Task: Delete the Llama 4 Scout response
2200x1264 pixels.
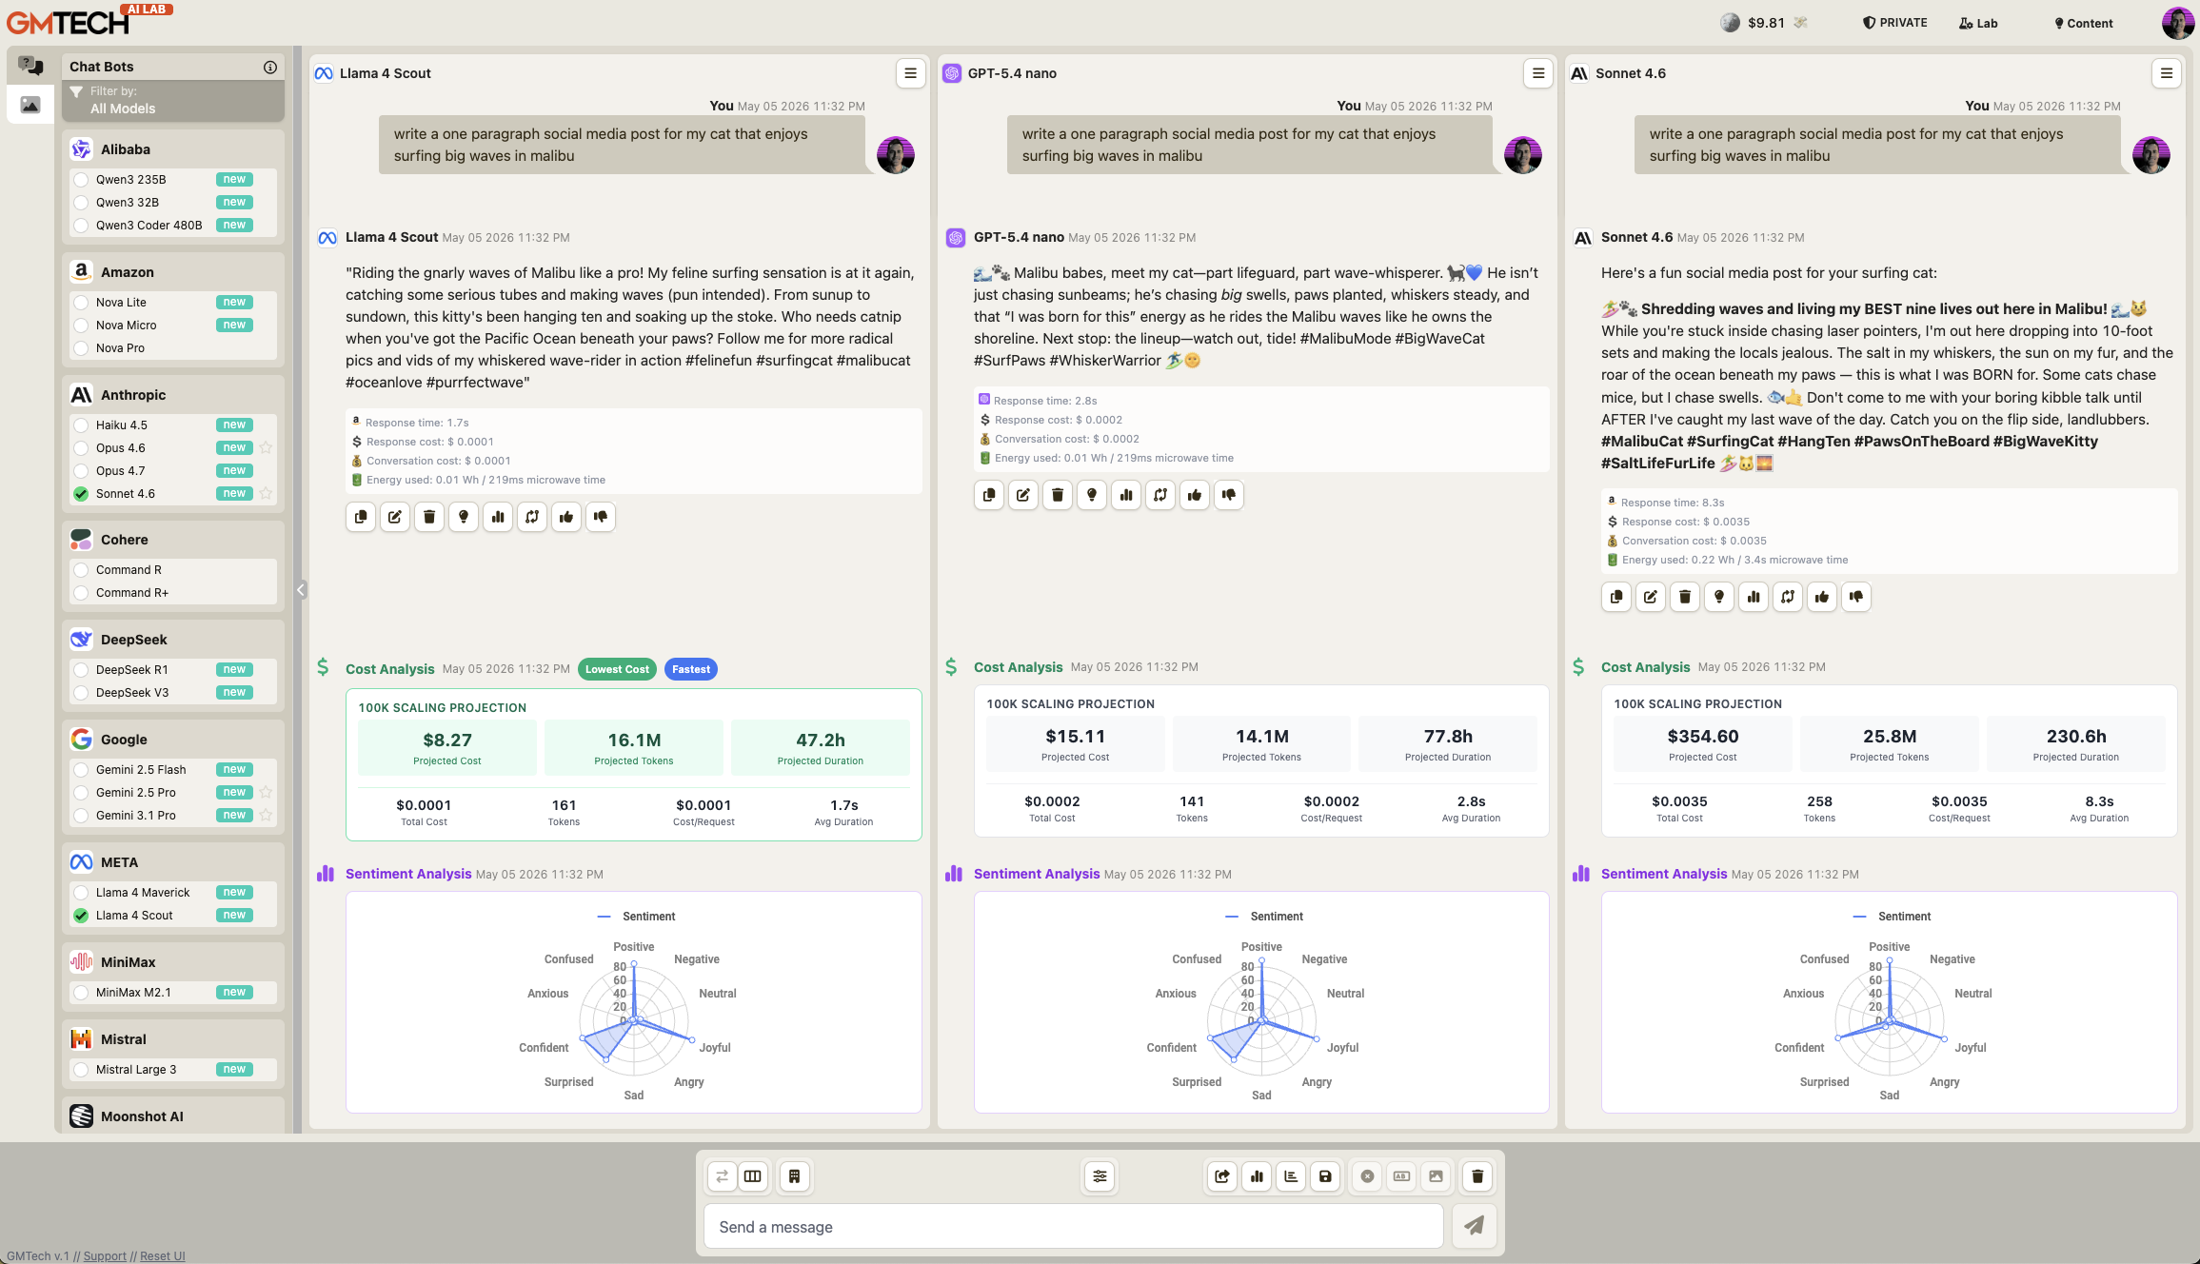Action: coord(429,517)
